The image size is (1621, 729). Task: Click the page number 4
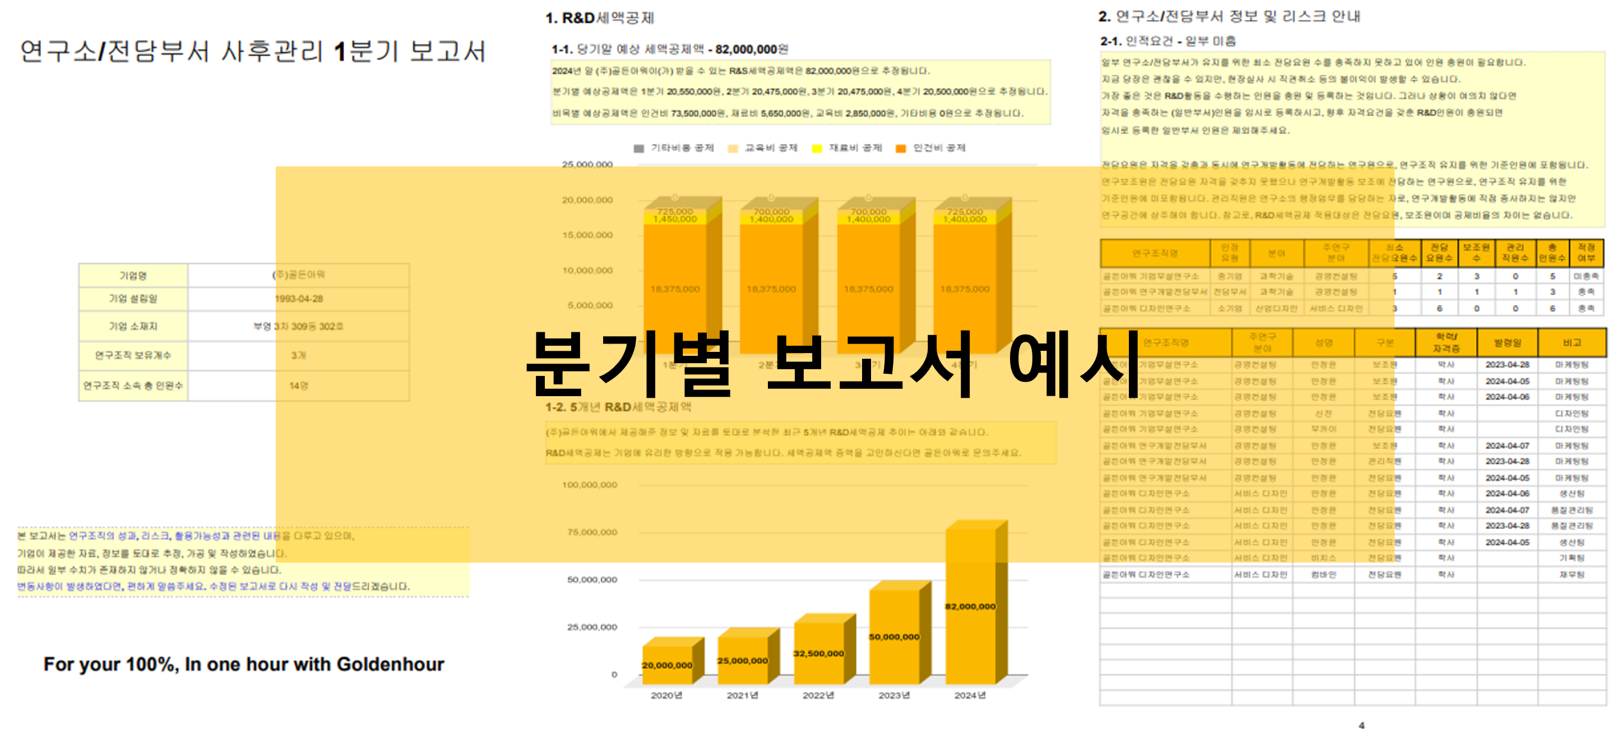1361,725
